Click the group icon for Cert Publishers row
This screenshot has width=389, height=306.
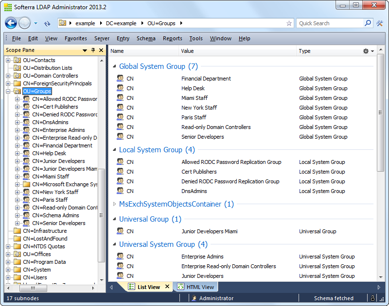pyautogui.click(x=120, y=171)
